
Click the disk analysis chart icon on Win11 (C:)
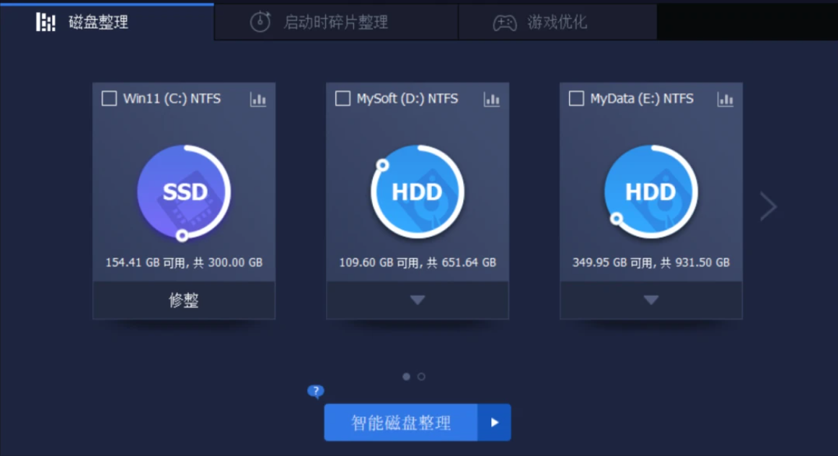[x=257, y=99]
